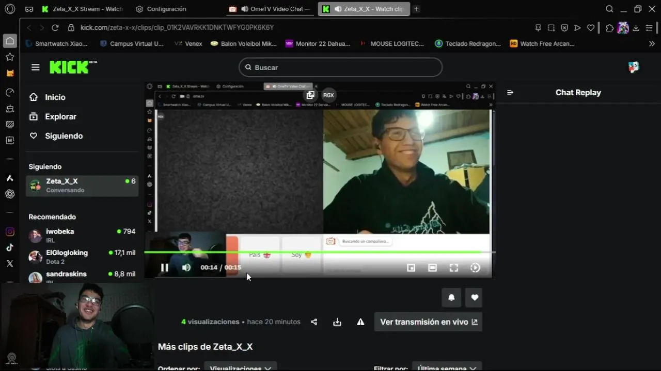Toggle theater mode in the player
Screen dimensions: 661x371
click(432, 267)
